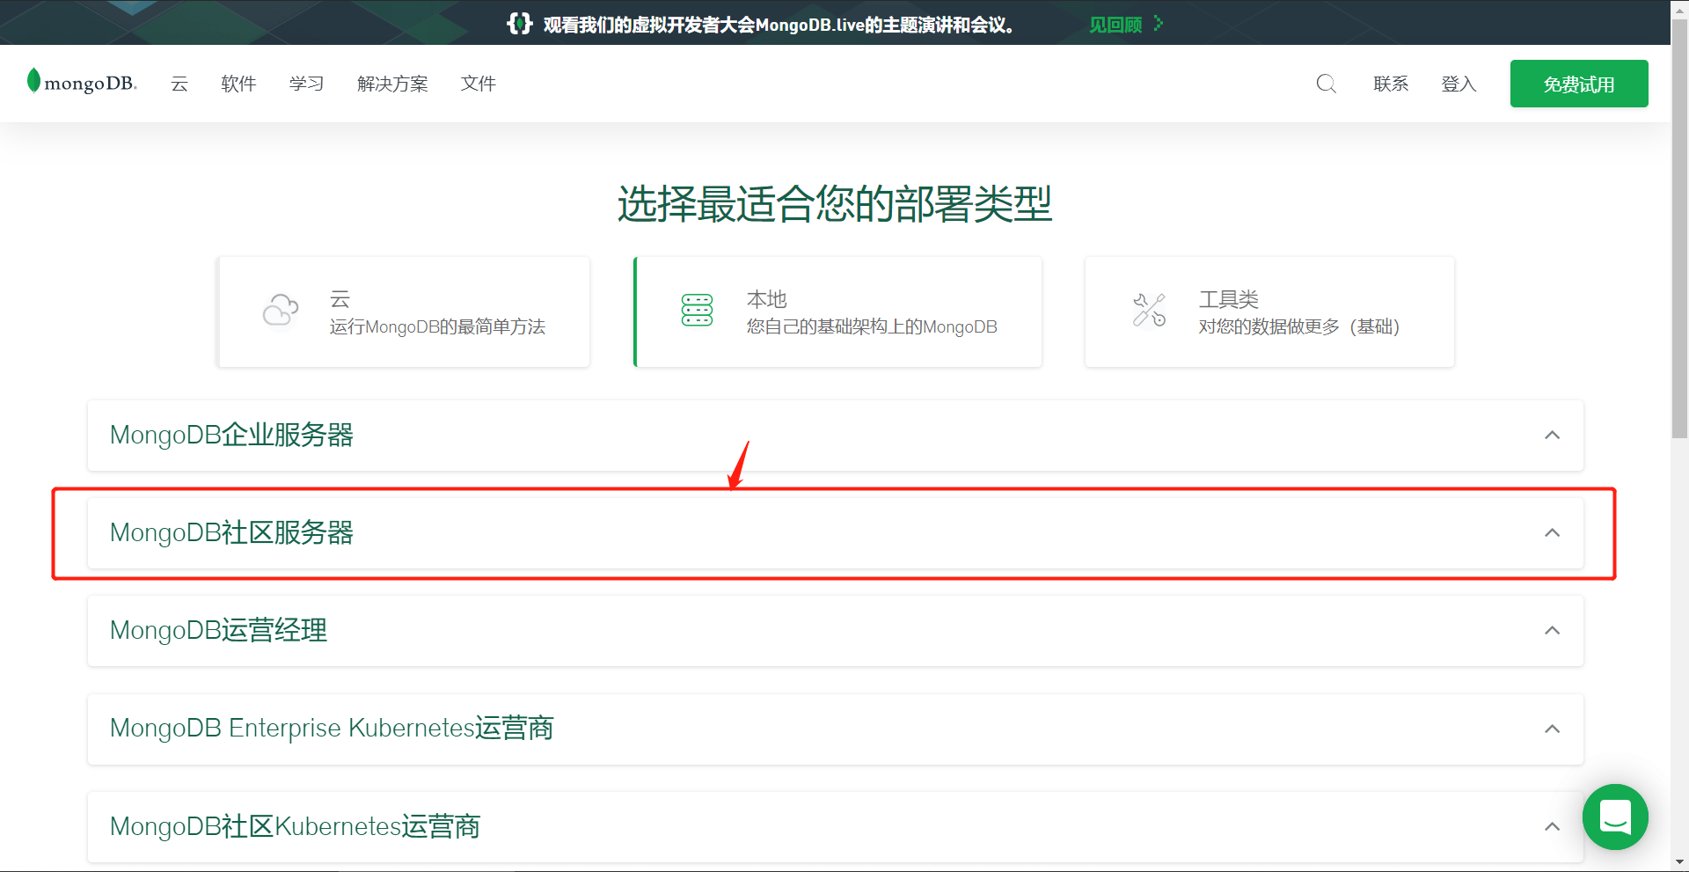
Task: Click the scrollbar down arrow
Action: 1679,862
